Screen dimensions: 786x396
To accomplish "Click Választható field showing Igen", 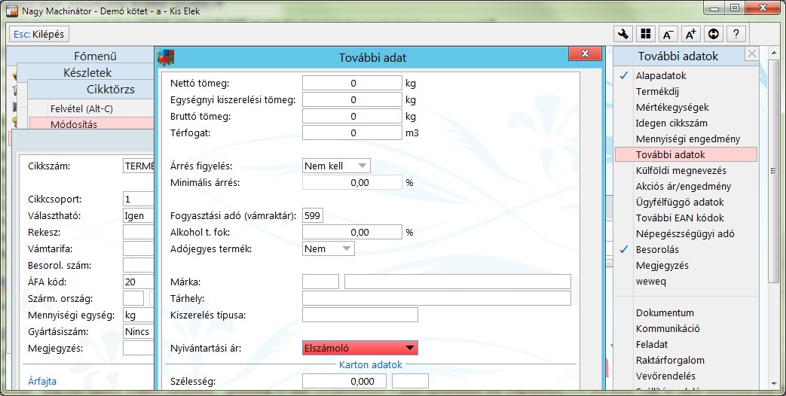I will click(x=139, y=215).
